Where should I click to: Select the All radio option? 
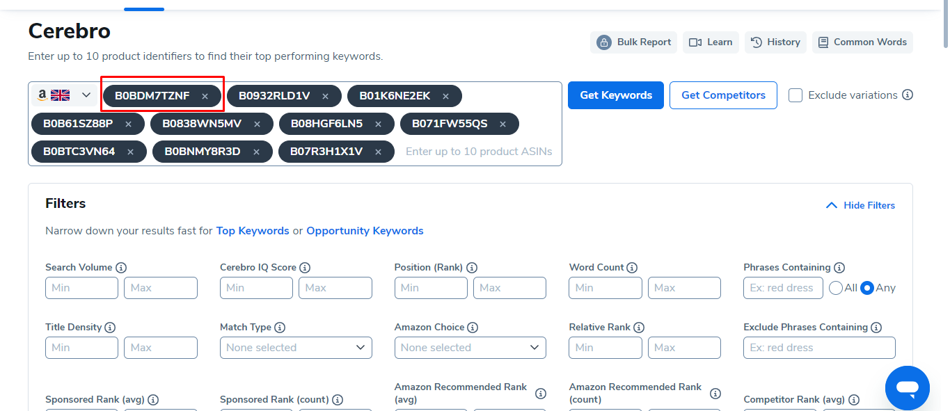coord(836,288)
